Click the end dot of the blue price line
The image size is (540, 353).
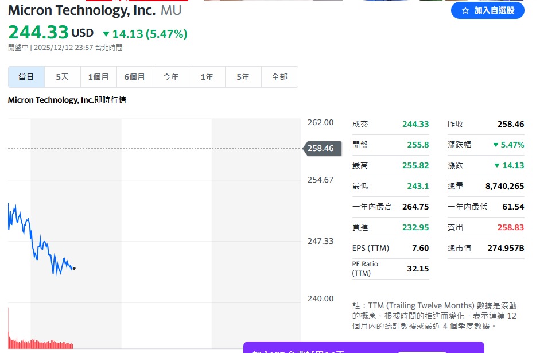[x=74, y=268]
